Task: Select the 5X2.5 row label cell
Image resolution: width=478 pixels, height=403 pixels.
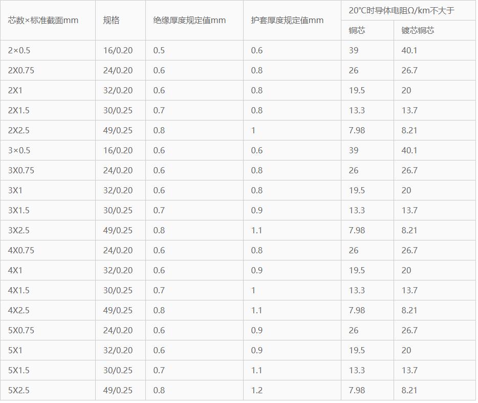Action: point(19,390)
